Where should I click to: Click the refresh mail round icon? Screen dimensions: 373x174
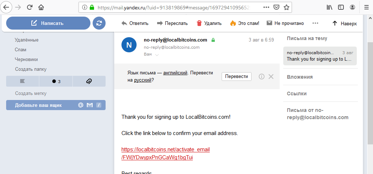click(x=99, y=23)
